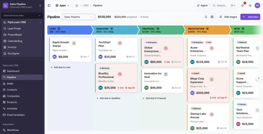Image resolution: width=263 pixels, height=134 pixels.
Task: Click the Hot tag on Acme Enterprise
Action: (209, 42)
